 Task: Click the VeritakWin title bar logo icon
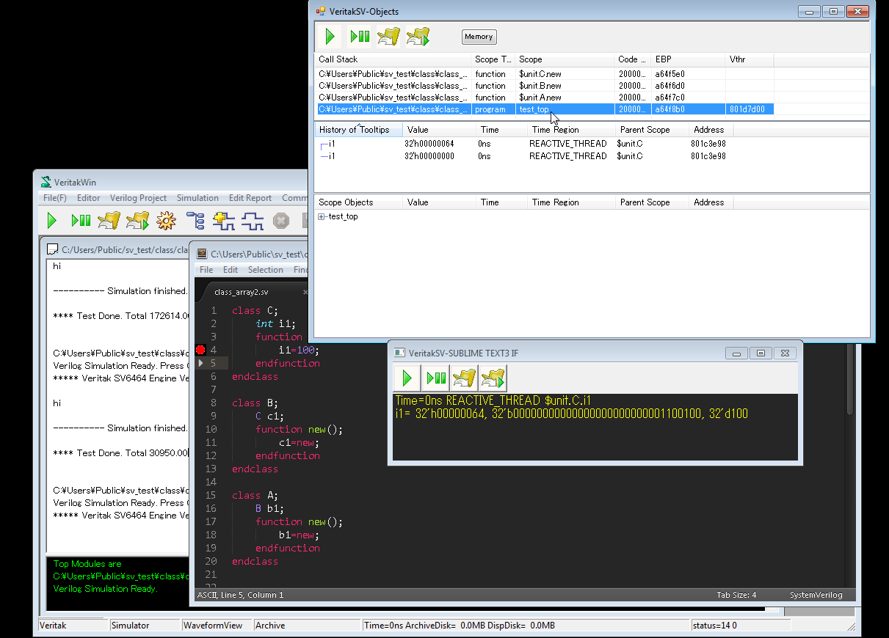pos(46,183)
